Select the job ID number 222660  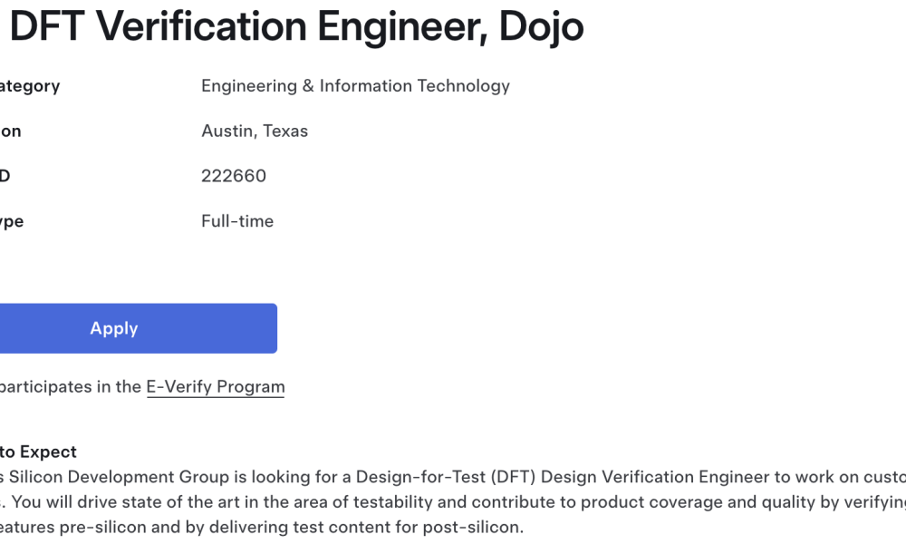[x=234, y=176]
